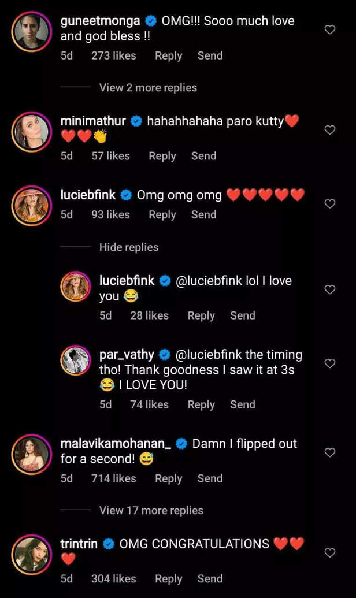The image size is (356, 598).
Task: Like minimathur's comment with the heart
Action: point(330,130)
